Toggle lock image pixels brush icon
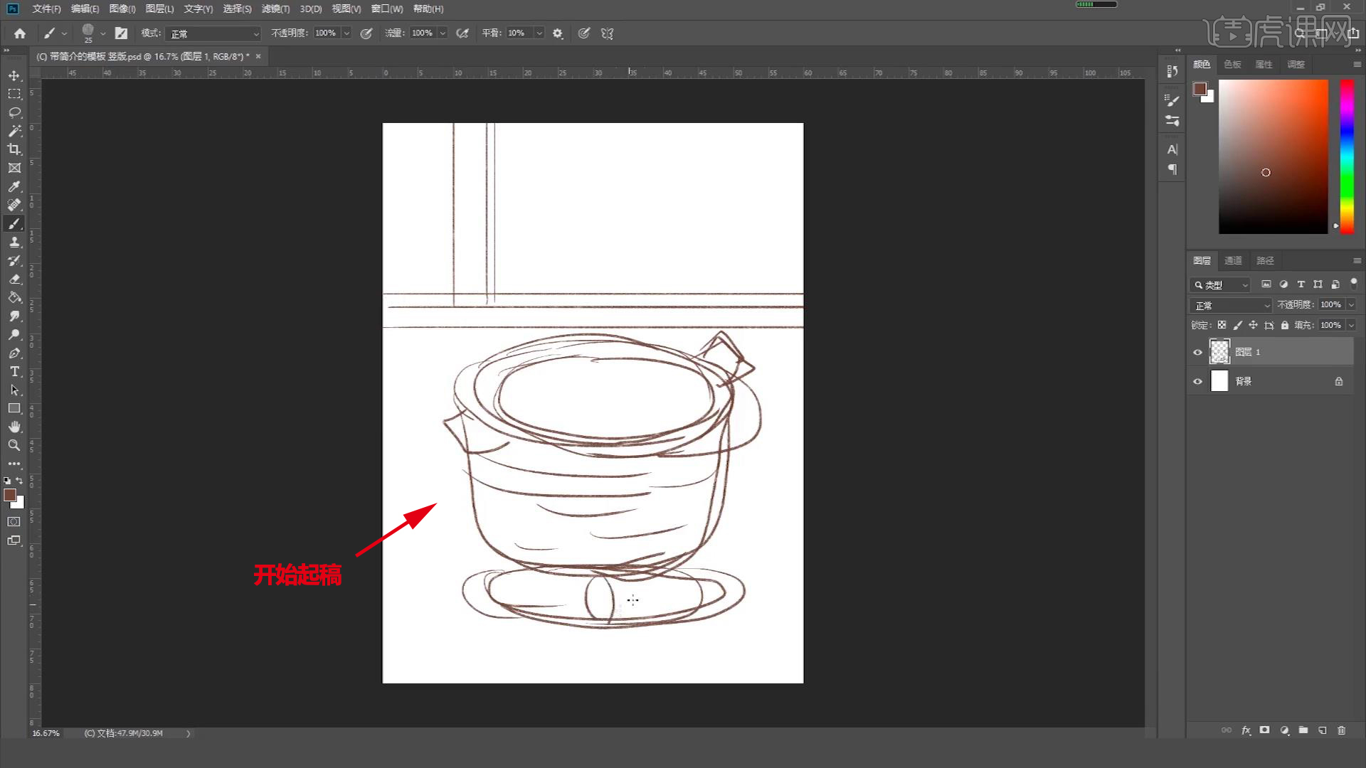This screenshot has height=768, width=1366. pos(1238,325)
